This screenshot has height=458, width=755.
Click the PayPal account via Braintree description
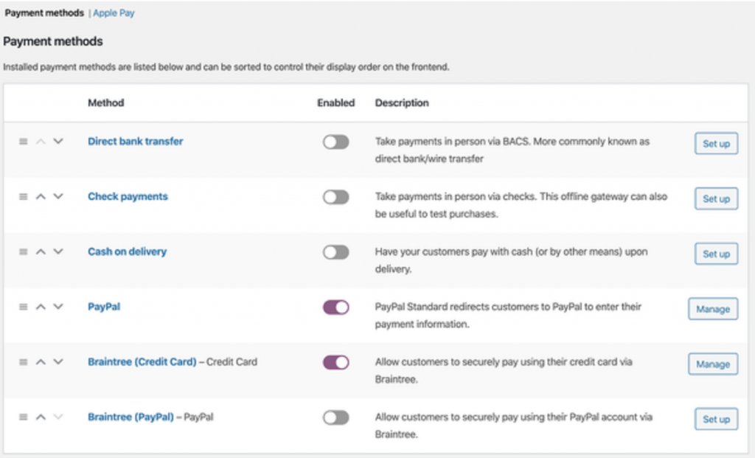coord(514,426)
